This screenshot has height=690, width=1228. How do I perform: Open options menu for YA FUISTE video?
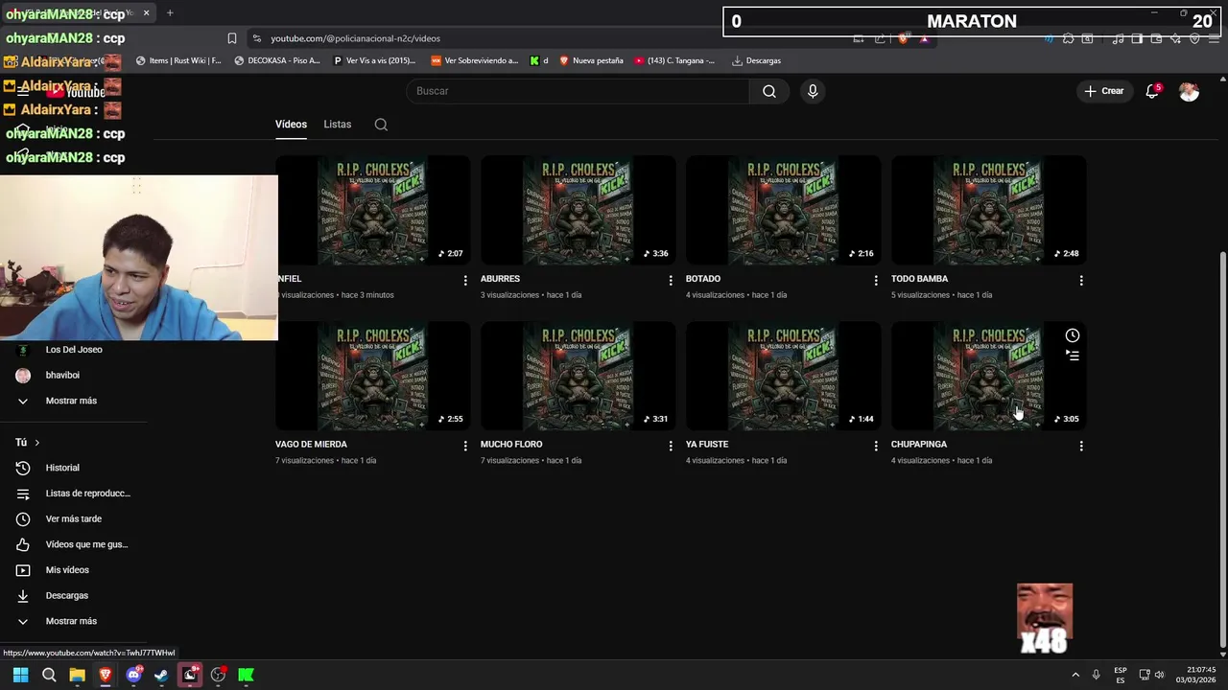876,446
